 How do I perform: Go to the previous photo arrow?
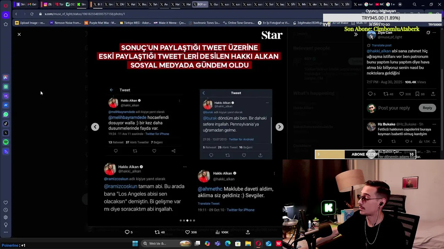tap(95, 127)
